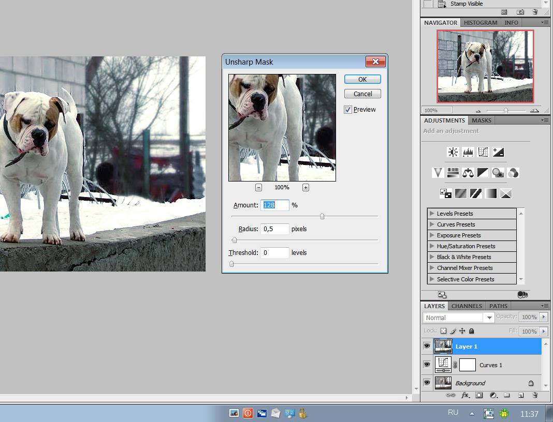Viewport: 553px width, 422px height.
Task: Hide Layer 1 using eye icon
Action: click(x=427, y=346)
